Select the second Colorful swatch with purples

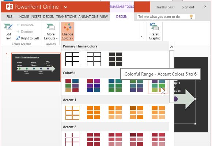click(94, 85)
